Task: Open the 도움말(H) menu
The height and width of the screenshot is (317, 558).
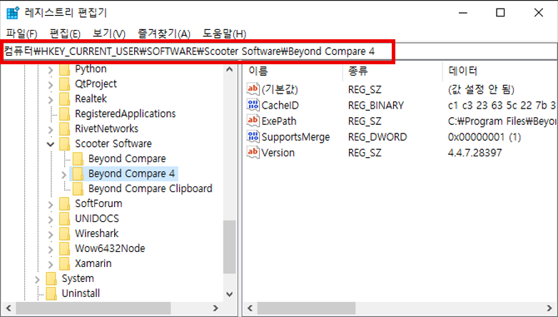Action: coord(224,34)
